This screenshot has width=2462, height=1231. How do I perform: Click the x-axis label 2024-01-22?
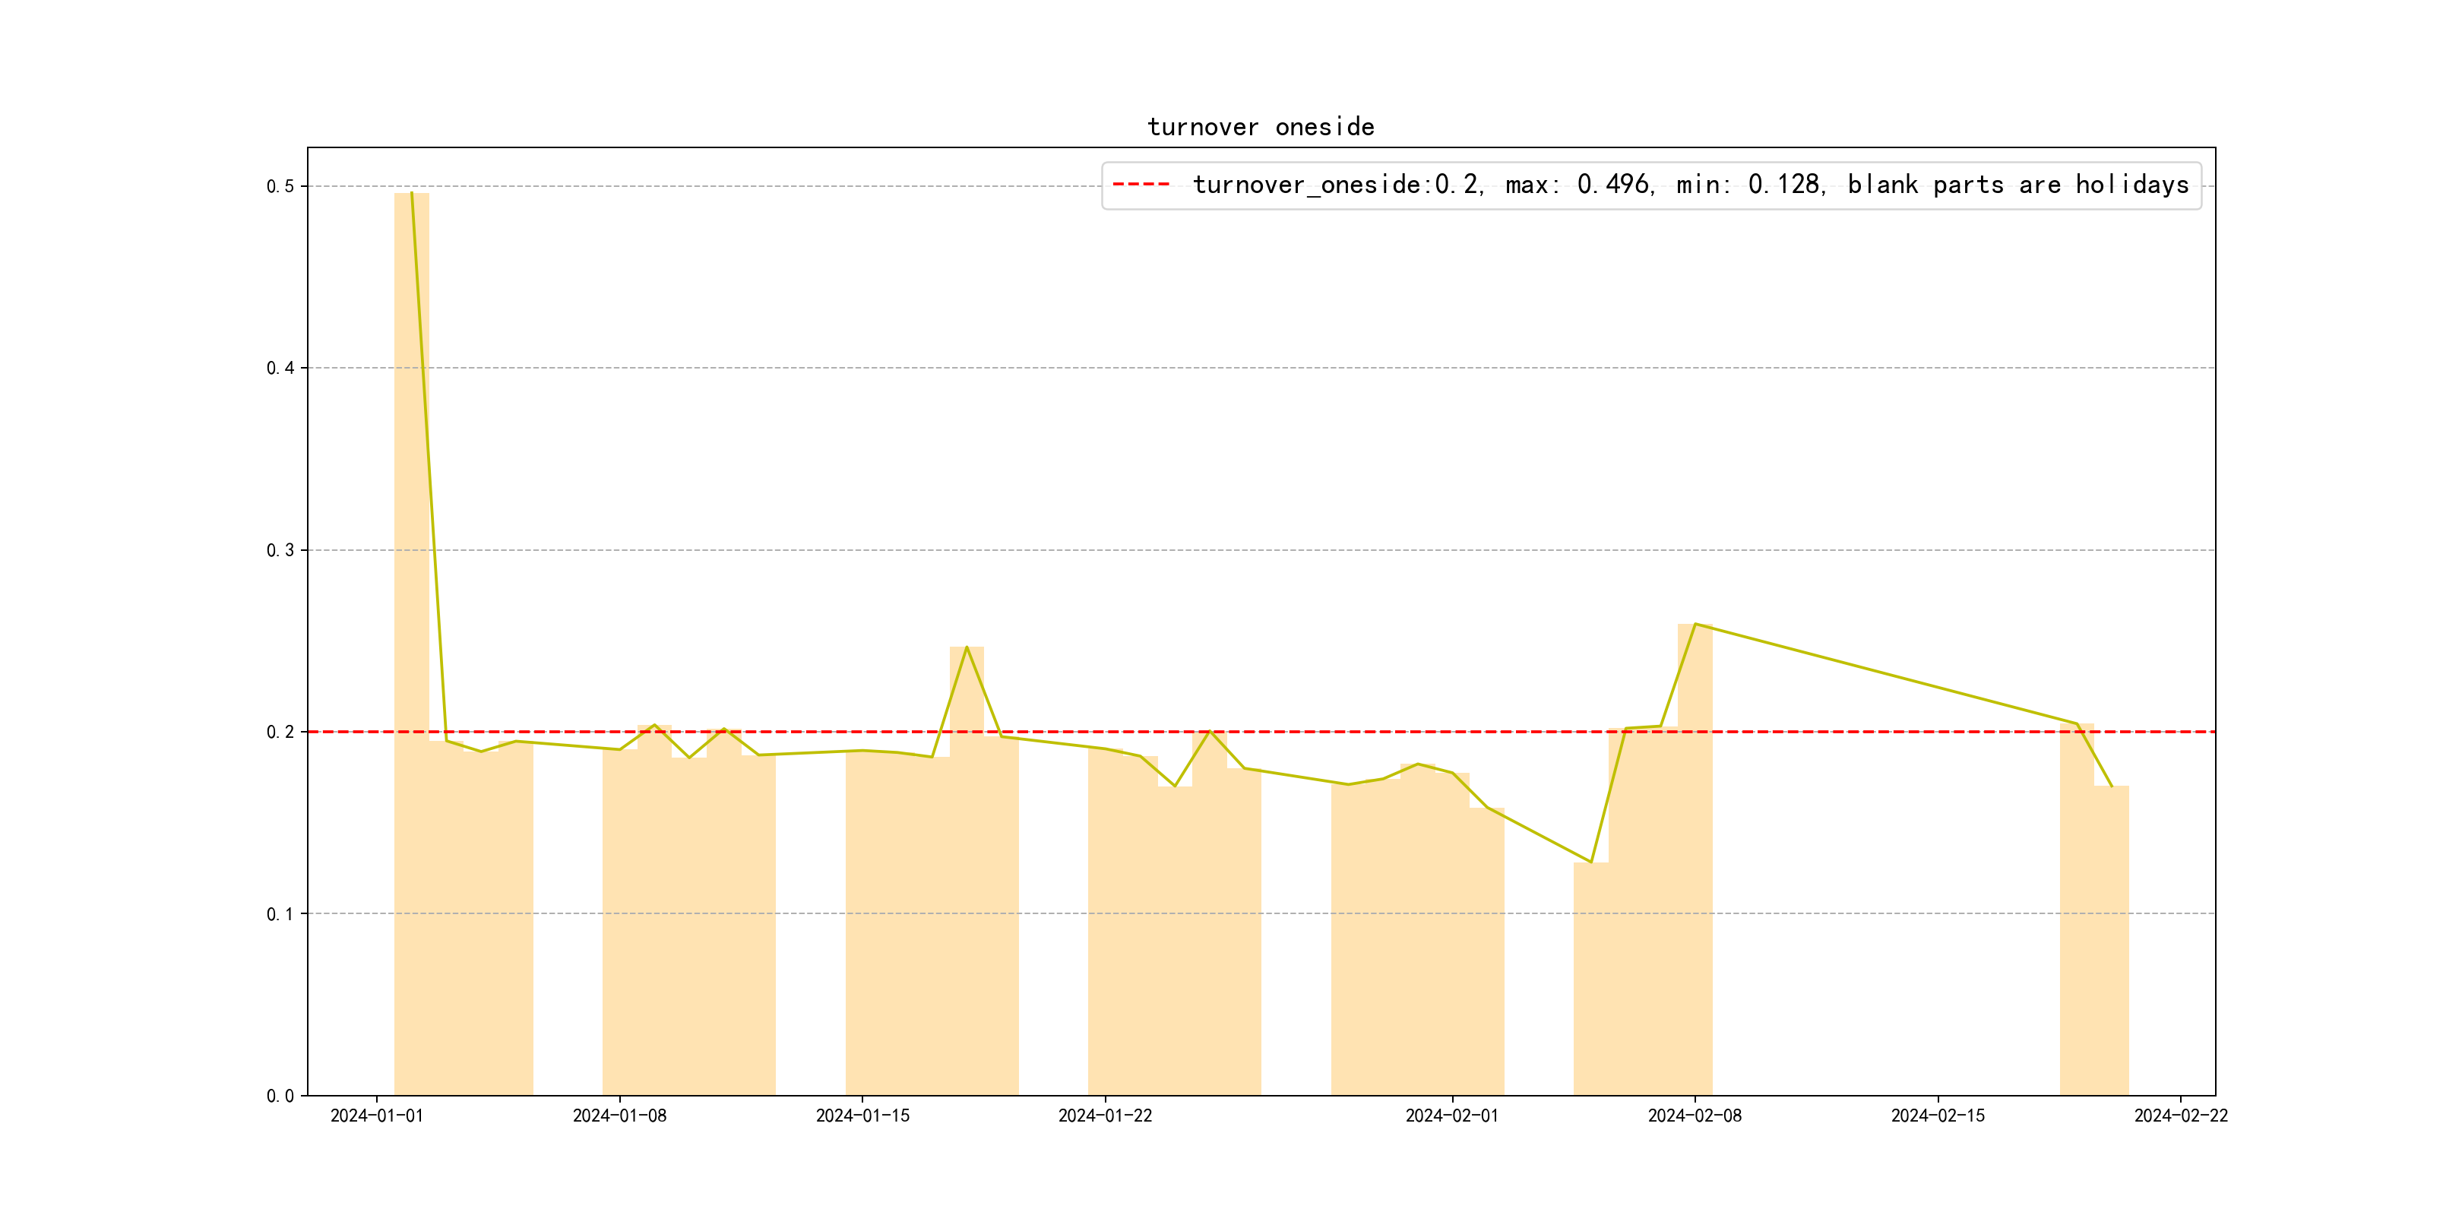[1105, 1115]
